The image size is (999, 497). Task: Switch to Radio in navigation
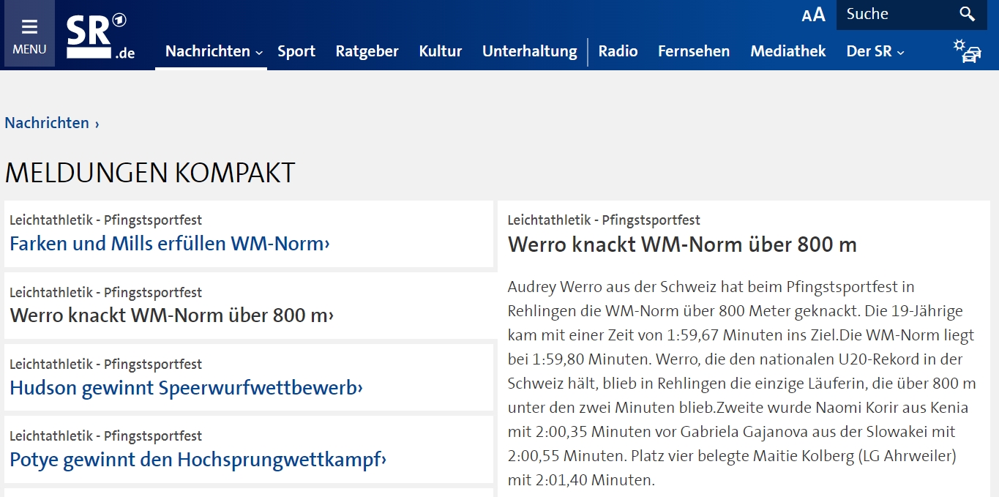(x=618, y=51)
